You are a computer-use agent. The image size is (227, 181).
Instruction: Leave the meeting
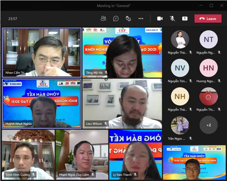click(x=208, y=19)
